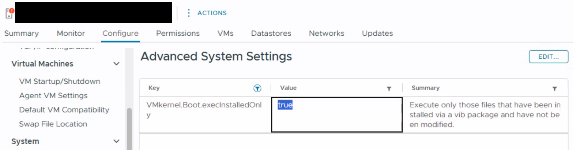Open the Value column filter icon
573x150 pixels.
pos(389,88)
